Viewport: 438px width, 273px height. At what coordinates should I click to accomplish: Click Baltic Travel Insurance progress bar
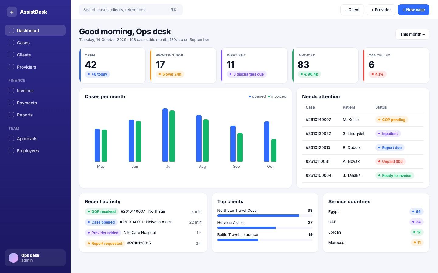(x=265, y=240)
